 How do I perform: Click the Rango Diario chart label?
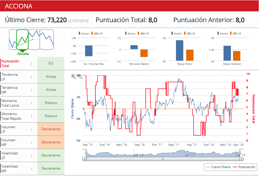pyautogui.click(x=185, y=64)
